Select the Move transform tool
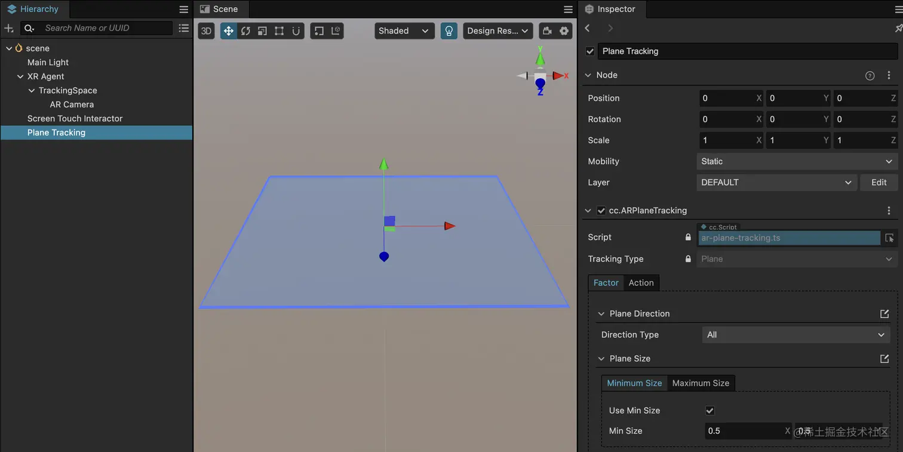Screen dimensions: 903x452 click(228, 30)
